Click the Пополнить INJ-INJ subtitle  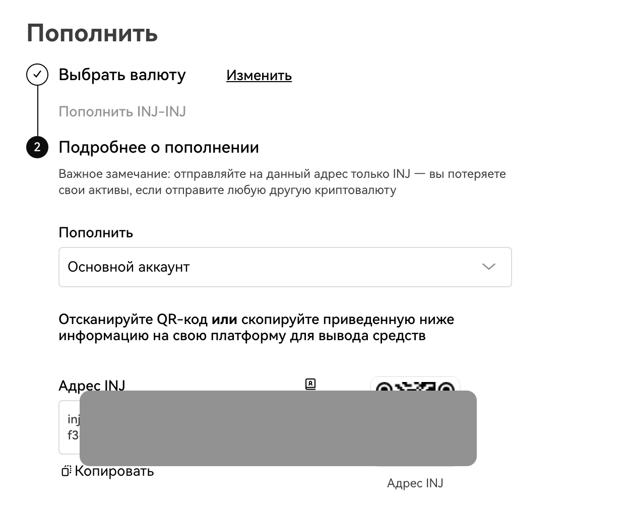(x=122, y=111)
